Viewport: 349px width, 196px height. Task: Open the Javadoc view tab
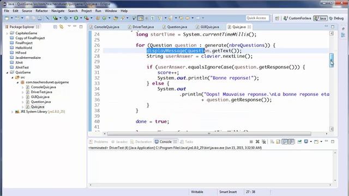pos(119,142)
